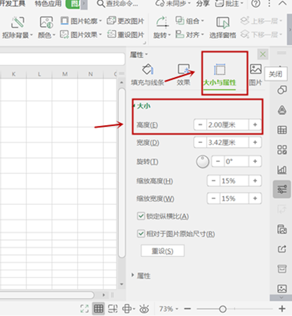The height and width of the screenshot is (316, 292).
Task: Collapse the ribbon with the up chevron
Action: tap(283, 3)
